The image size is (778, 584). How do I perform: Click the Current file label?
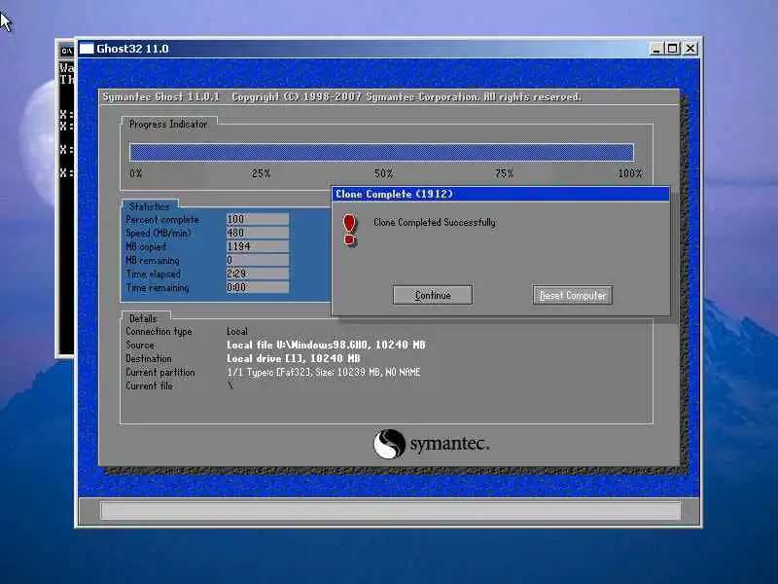tap(149, 385)
